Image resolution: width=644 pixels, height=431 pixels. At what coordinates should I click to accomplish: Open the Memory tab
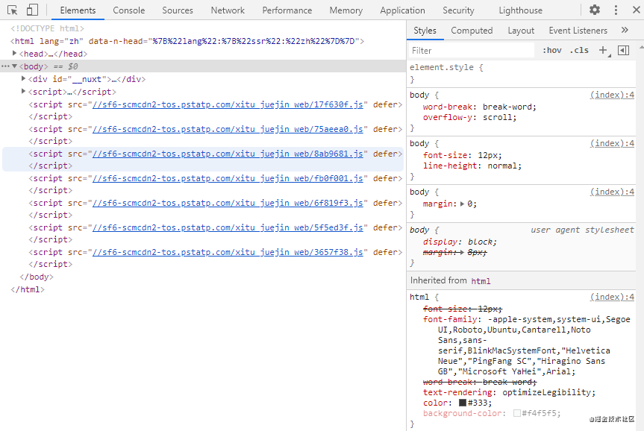coord(346,10)
